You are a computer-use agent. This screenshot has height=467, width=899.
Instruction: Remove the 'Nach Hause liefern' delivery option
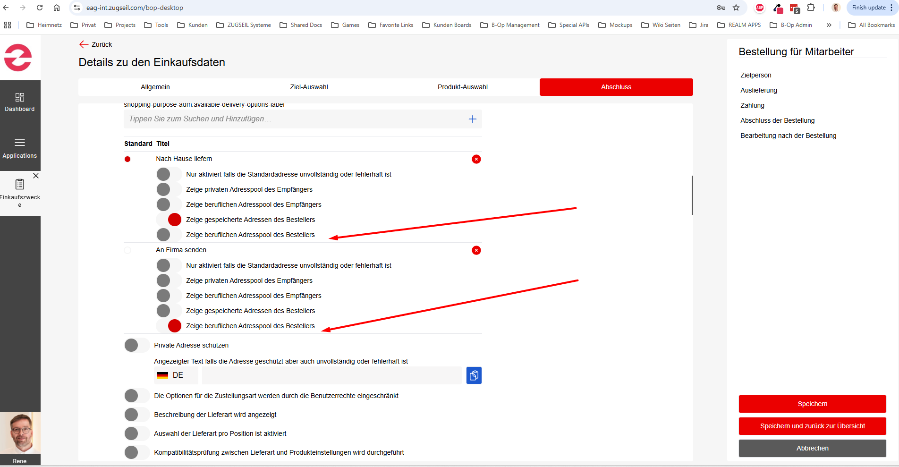476,159
